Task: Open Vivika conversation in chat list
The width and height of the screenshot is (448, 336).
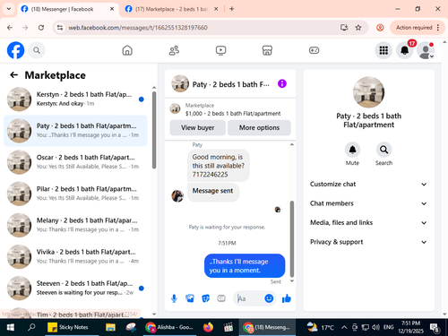Action: pyautogui.click(x=75, y=256)
